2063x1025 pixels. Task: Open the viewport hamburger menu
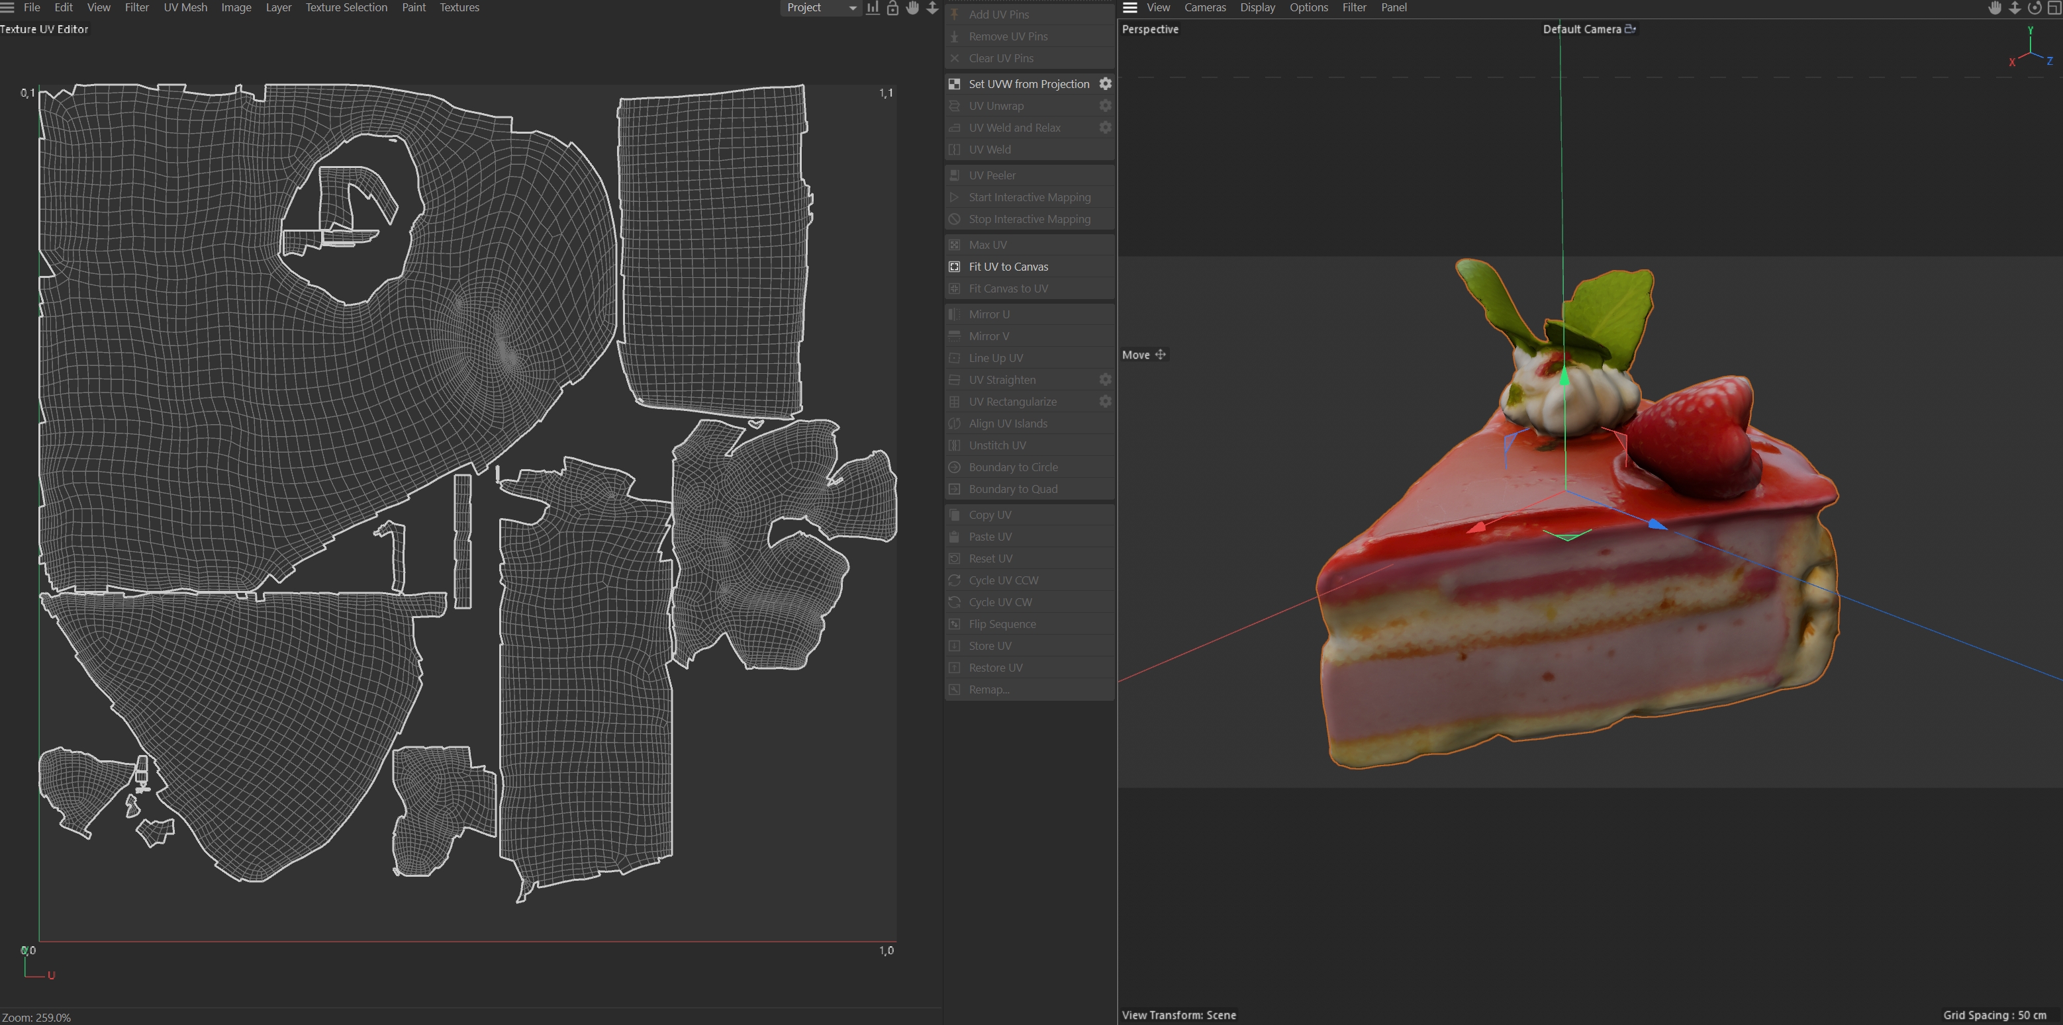(1130, 7)
